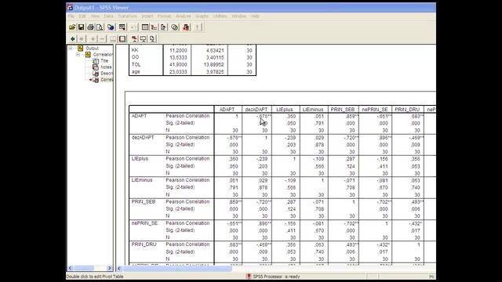Click the Use Sets toolbar icon

click(174, 27)
